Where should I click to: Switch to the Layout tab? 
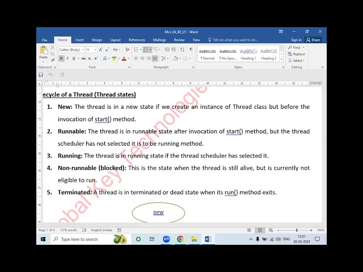[115, 40]
